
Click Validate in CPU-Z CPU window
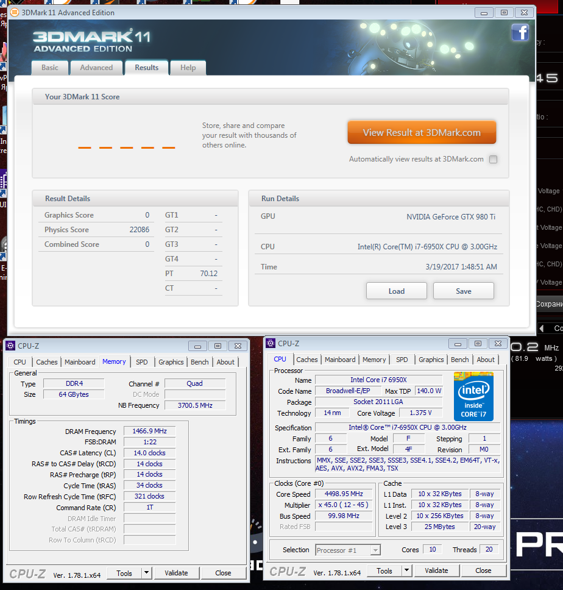[436, 571]
